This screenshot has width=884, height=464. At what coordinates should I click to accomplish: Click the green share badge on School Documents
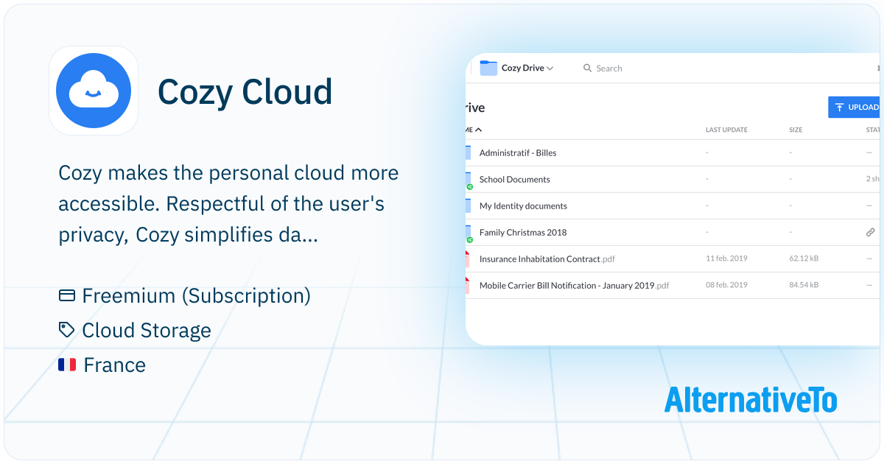pos(469,187)
